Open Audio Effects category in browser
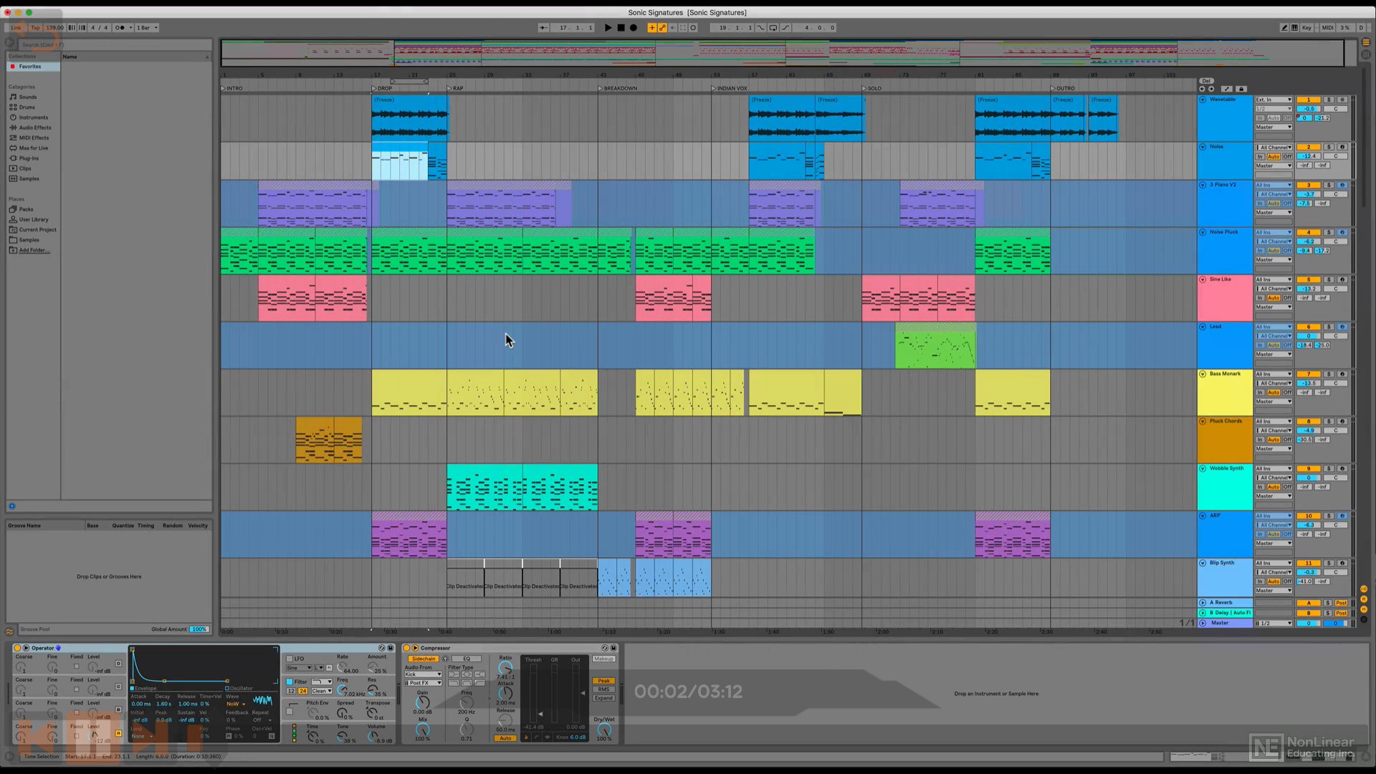The width and height of the screenshot is (1376, 774). pos(35,128)
